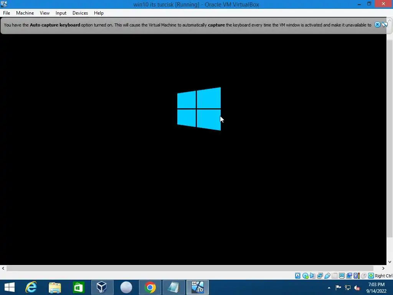
Task: Open the Machine menu
Action: [25, 13]
